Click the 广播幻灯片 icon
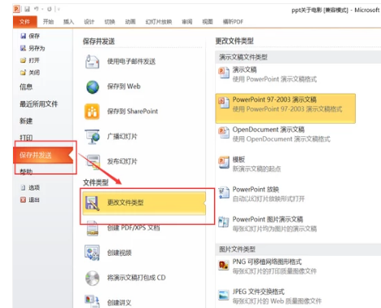 92,137
